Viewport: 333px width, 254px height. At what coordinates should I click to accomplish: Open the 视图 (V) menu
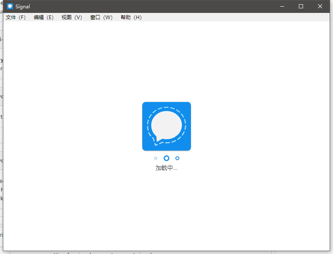click(72, 17)
